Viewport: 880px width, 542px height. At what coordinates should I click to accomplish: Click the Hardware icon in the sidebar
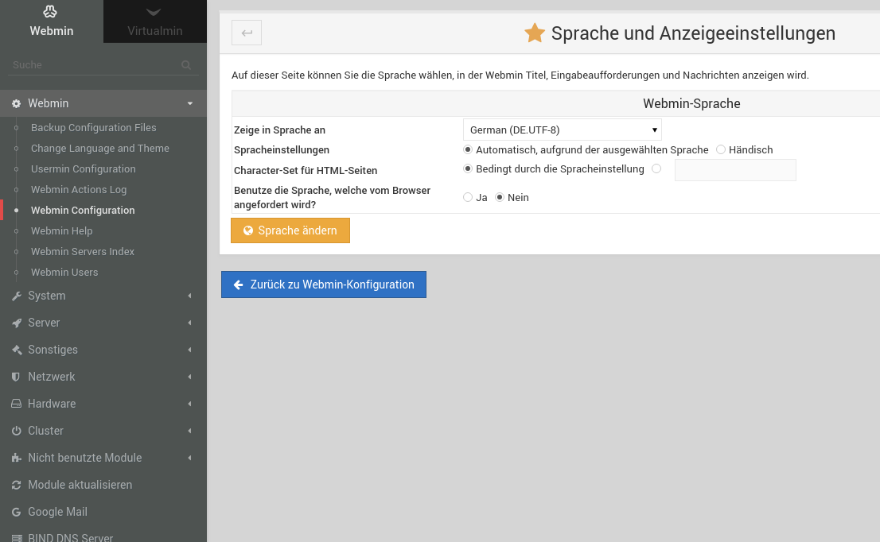tap(16, 404)
